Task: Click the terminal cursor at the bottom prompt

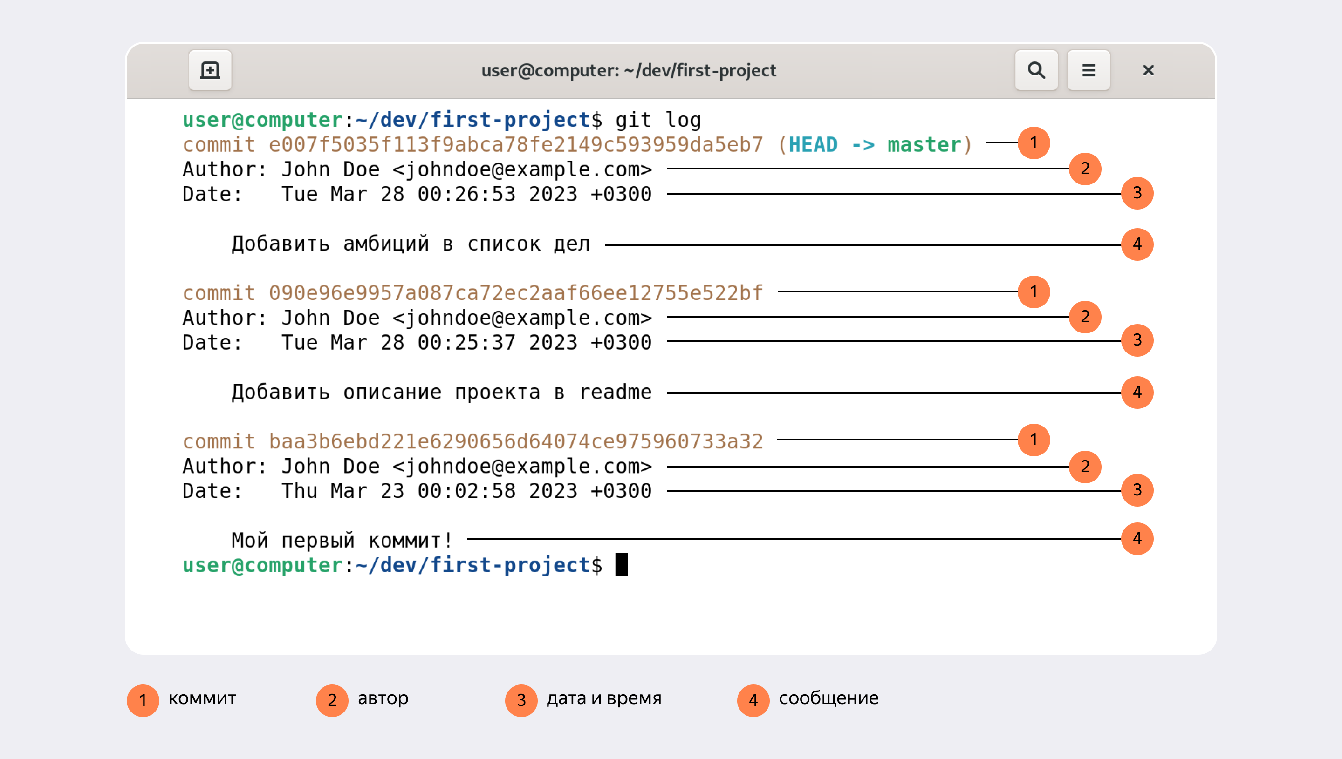Action: coord(621,564)
